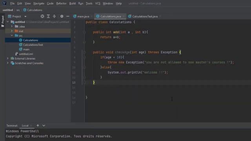
Task: Collapse the untitled project root node
Action: (8, 22)
